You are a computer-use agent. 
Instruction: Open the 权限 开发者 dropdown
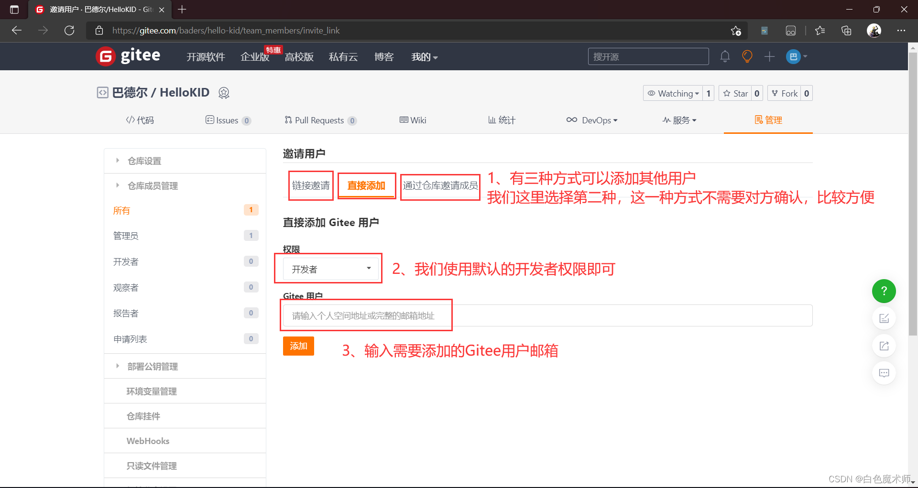pos(331,269)
